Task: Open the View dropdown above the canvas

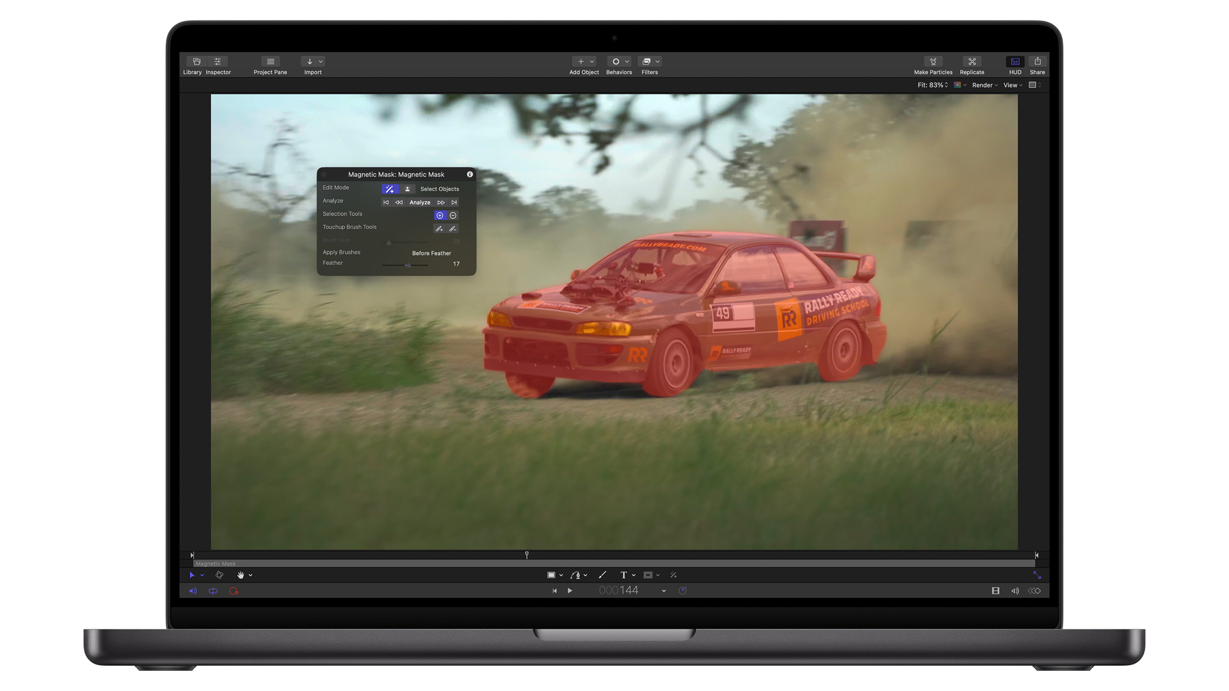Action: pyautogui.click(x=1011, y=85)
